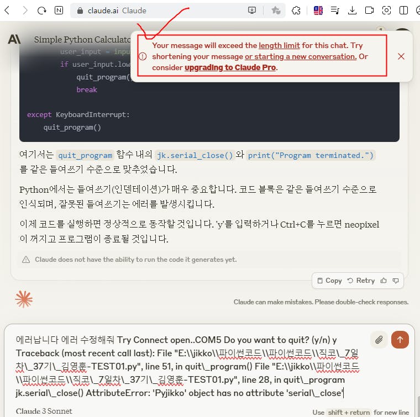Go forward with browser forward arrow

[25, 10]
